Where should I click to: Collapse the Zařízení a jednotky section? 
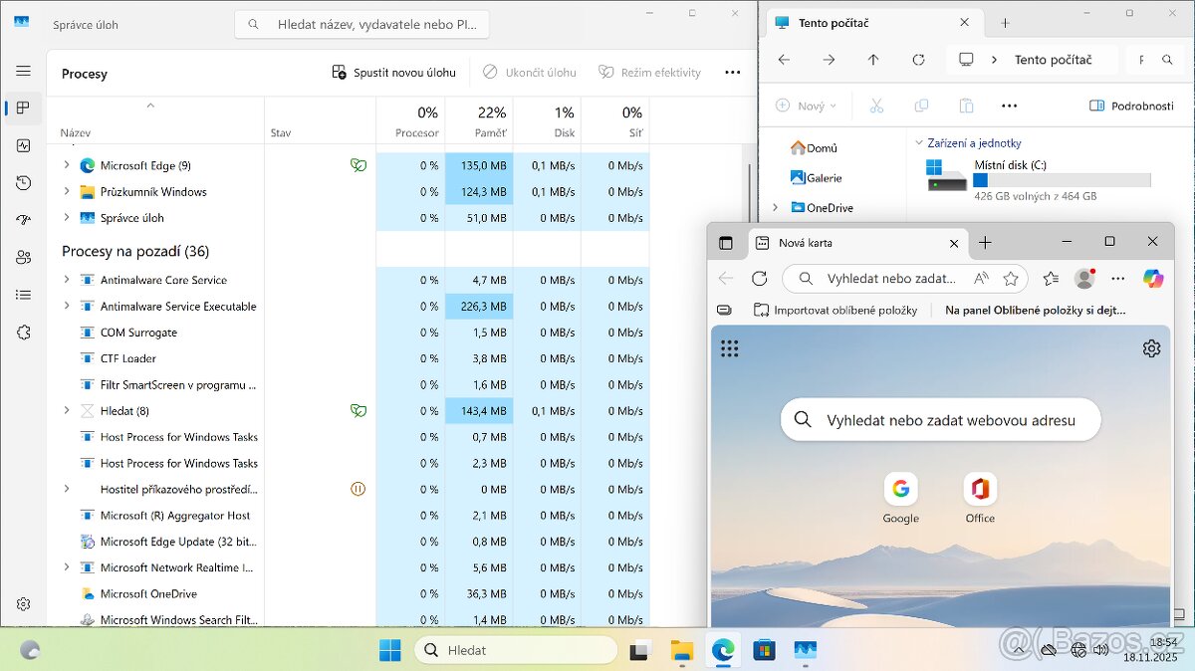click(x=918, y=142)
